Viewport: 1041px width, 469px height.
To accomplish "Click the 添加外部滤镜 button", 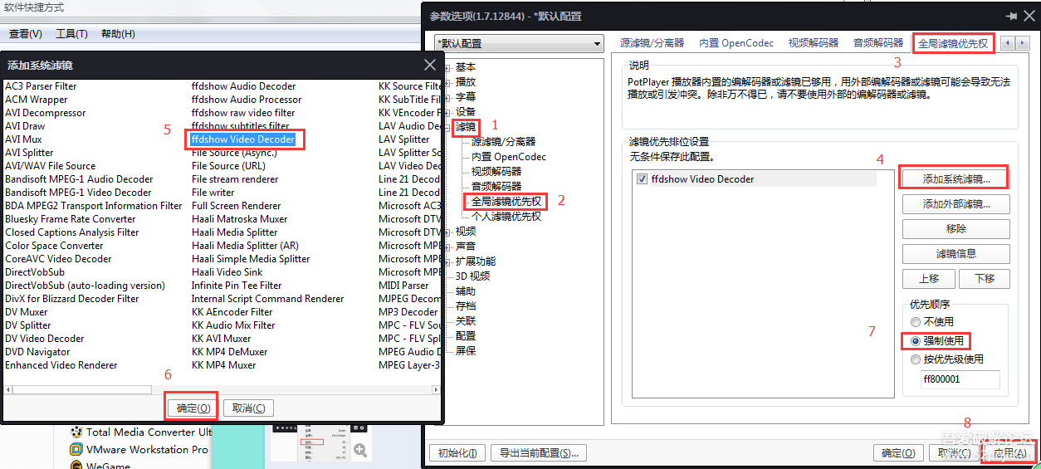I will pos(955,204).
